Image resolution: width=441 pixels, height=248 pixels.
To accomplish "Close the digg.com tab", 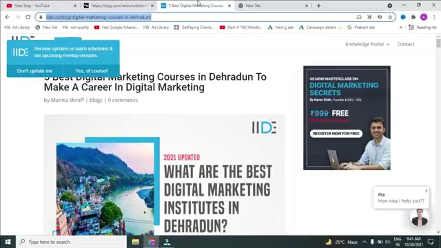I will (152, 6).
